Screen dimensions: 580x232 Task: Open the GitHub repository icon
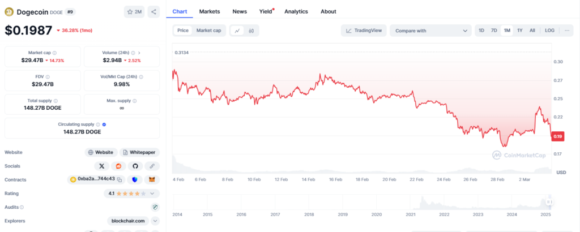(135, 166)
